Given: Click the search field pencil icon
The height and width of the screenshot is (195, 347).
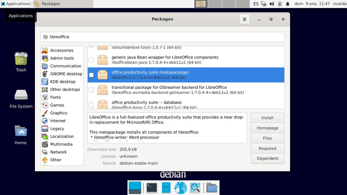Looking at the screenshot, I should point(45,37).
